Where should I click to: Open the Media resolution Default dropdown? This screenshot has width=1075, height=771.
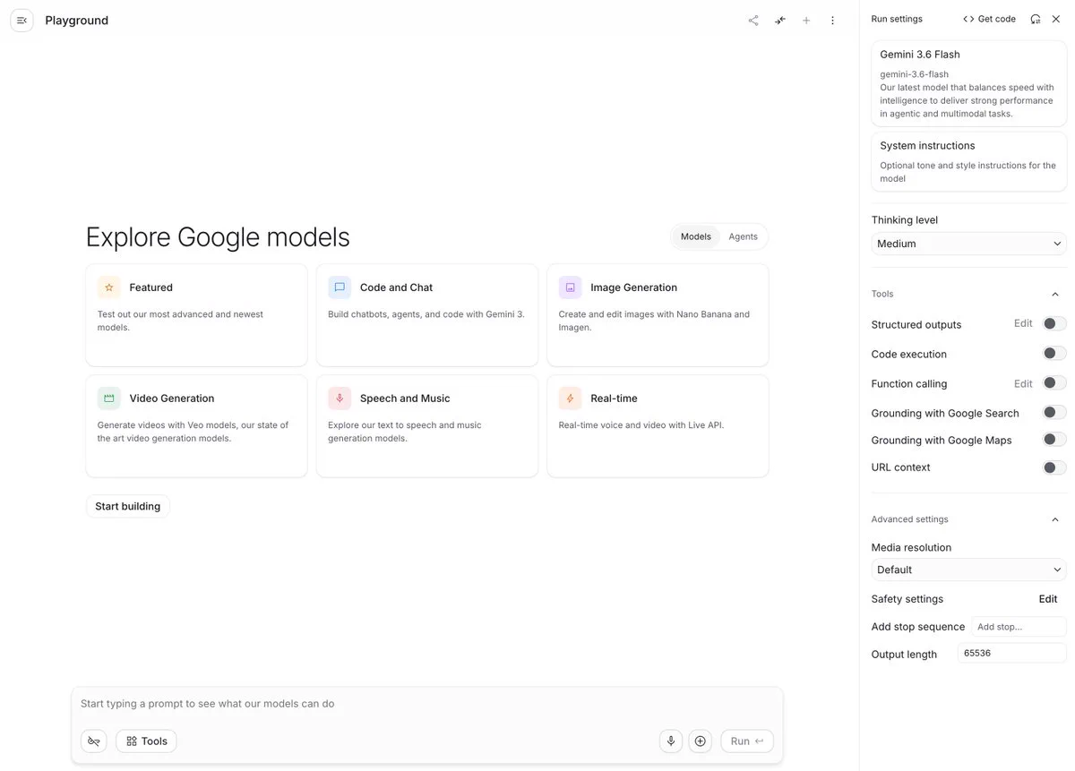coord(969,570)
